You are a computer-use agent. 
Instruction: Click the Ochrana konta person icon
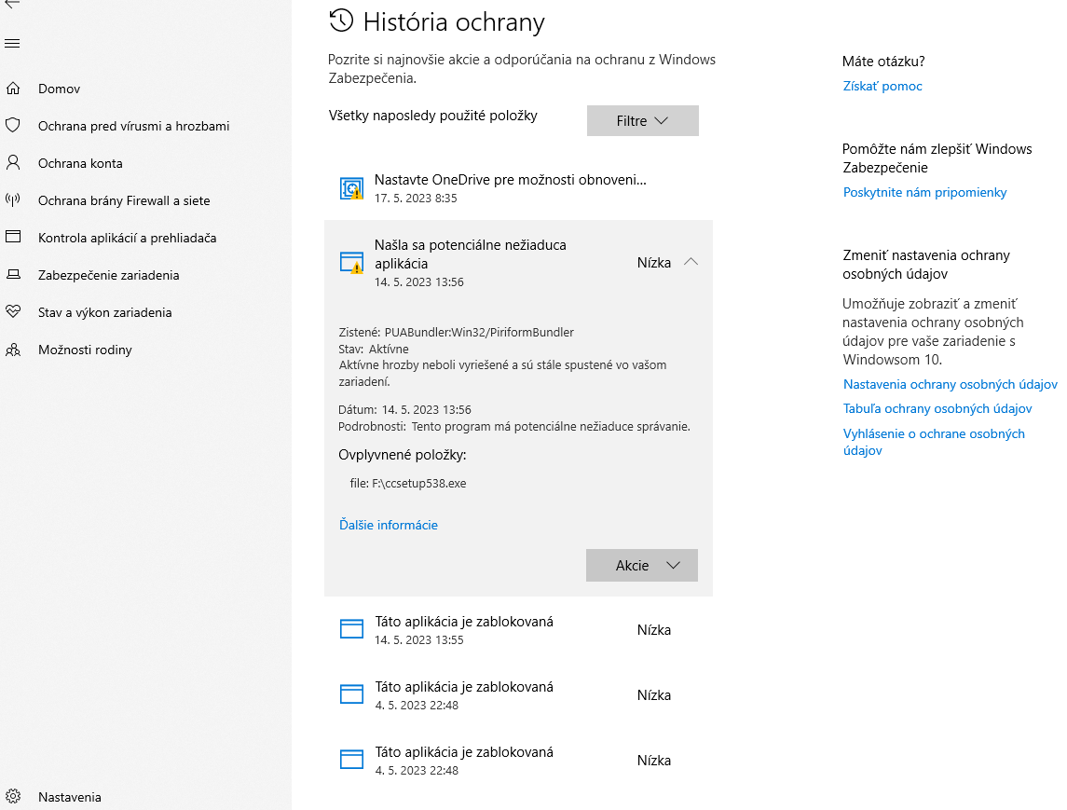pyautogui.click(x=13, y=163)
